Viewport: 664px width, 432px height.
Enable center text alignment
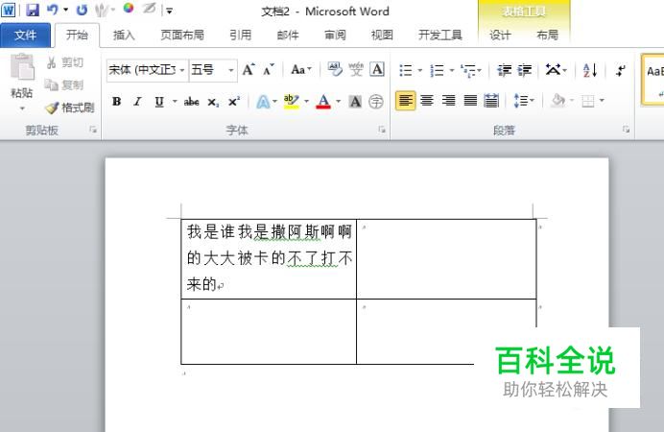click(x=427, y=101)
